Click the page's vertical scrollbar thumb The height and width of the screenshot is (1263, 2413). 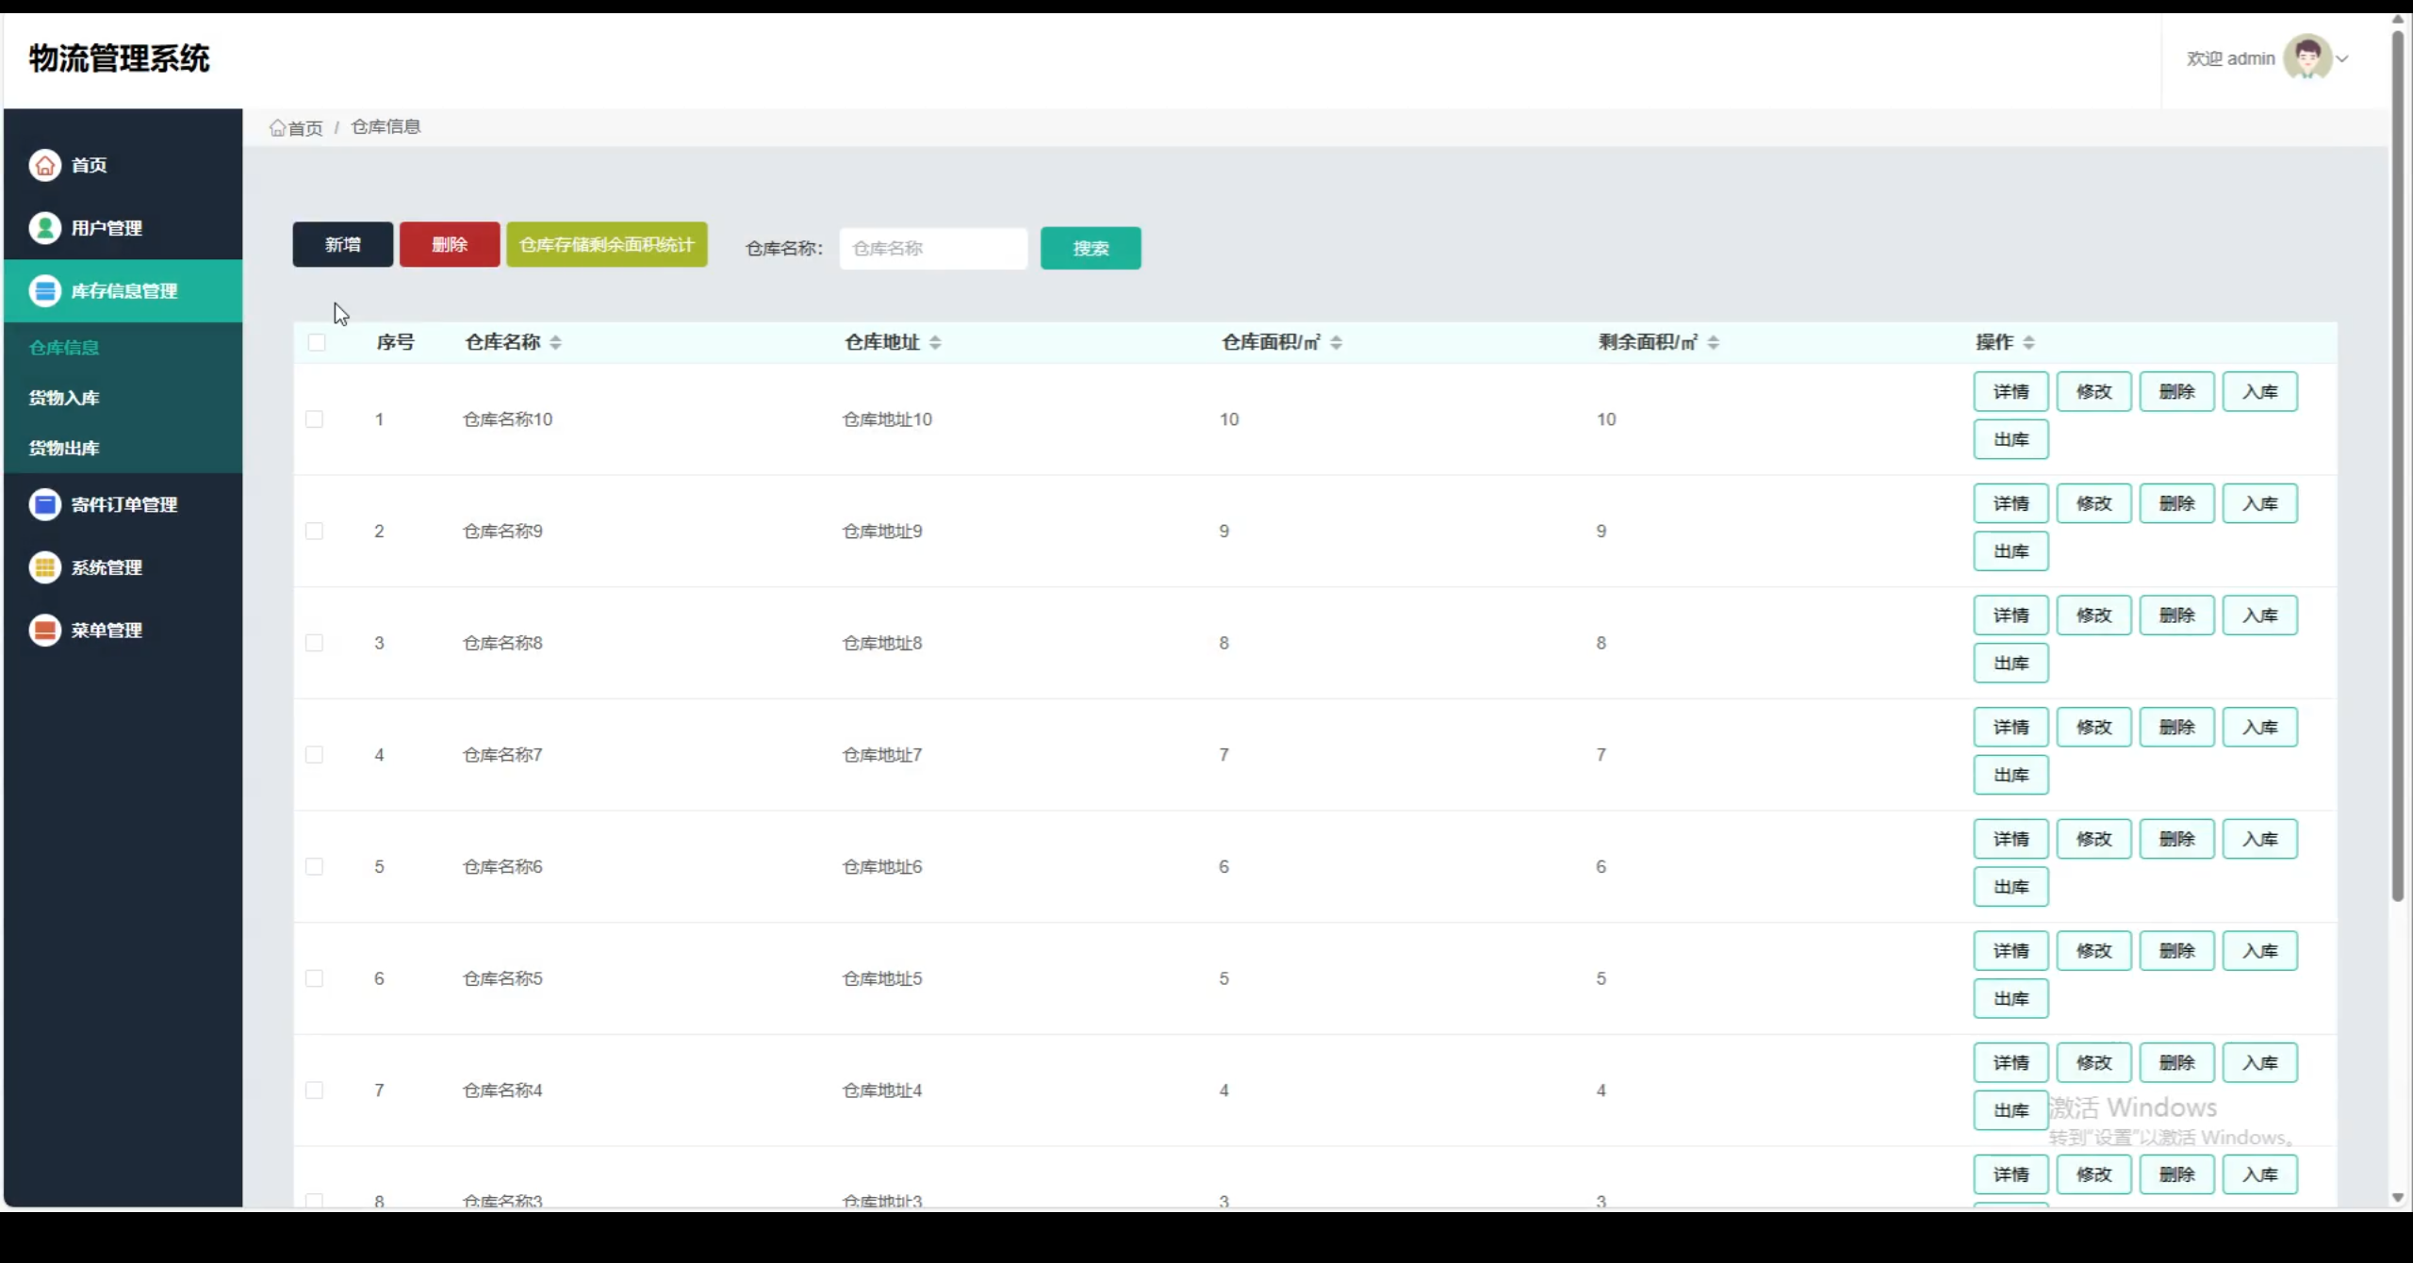tap(2398, 462)
